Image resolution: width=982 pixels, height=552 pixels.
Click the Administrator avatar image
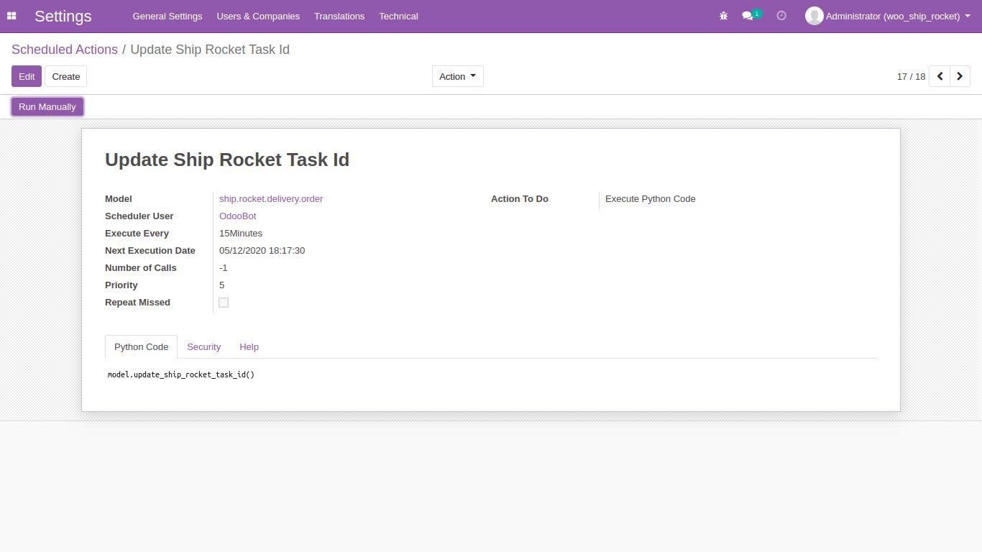click(x=814, y=16)
